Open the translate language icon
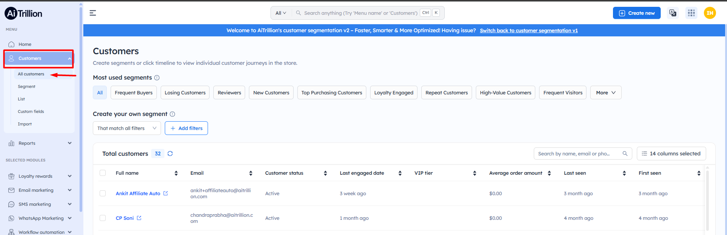The width and height of the screenshot is (727, 235). (673, 13)
